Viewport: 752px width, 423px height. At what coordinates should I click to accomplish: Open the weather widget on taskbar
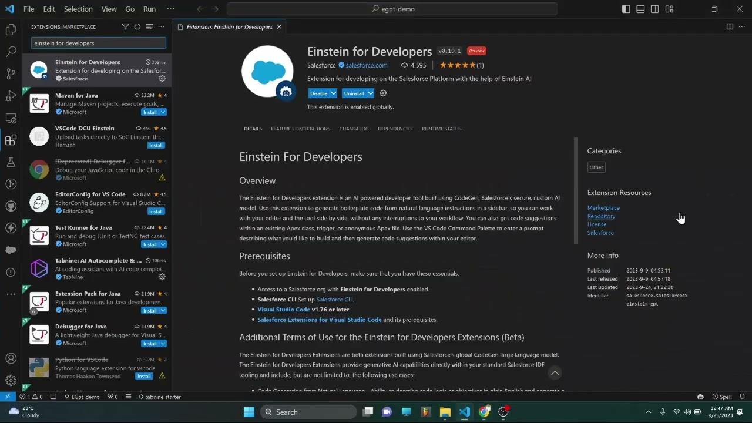(23, 411)
